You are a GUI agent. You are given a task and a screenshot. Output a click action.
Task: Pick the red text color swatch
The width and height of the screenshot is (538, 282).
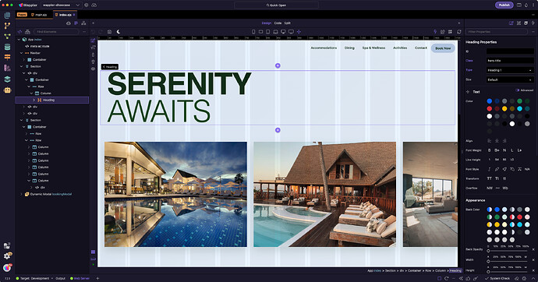tap(490, 108)
